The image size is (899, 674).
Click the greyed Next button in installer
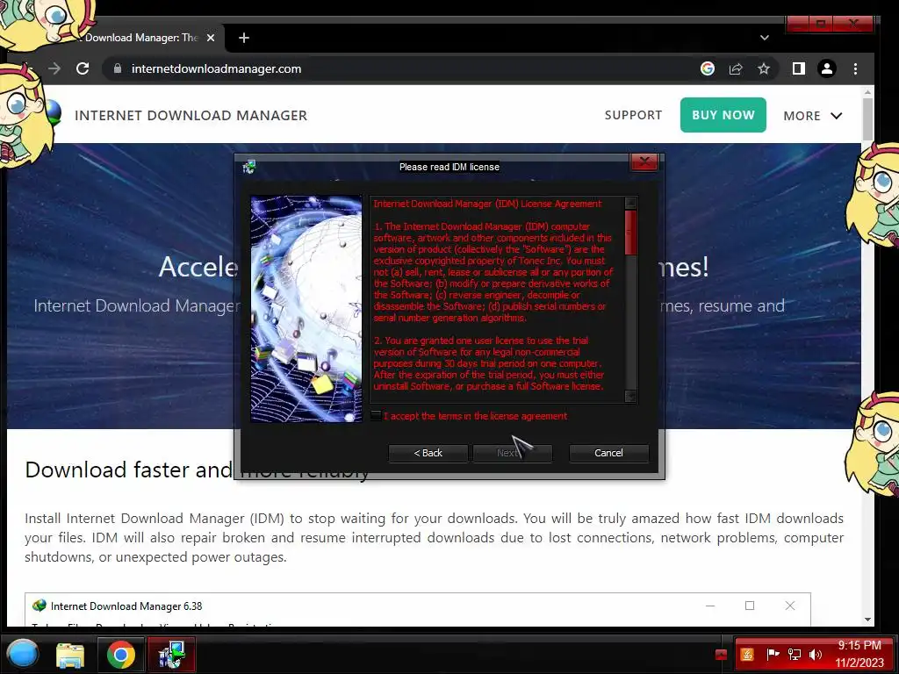click(512, 453)
